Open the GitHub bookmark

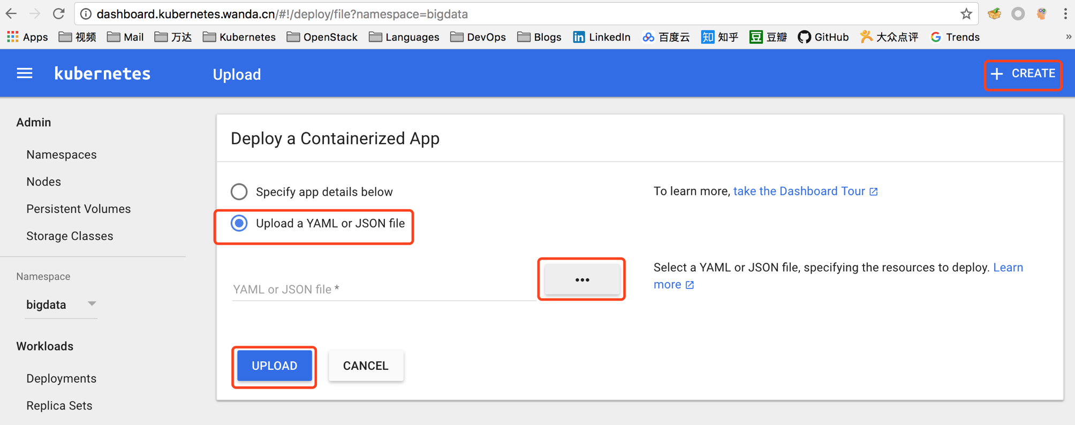823,37
